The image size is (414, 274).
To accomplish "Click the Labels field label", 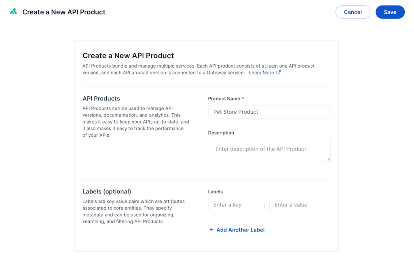I will (x=215, y=191).
